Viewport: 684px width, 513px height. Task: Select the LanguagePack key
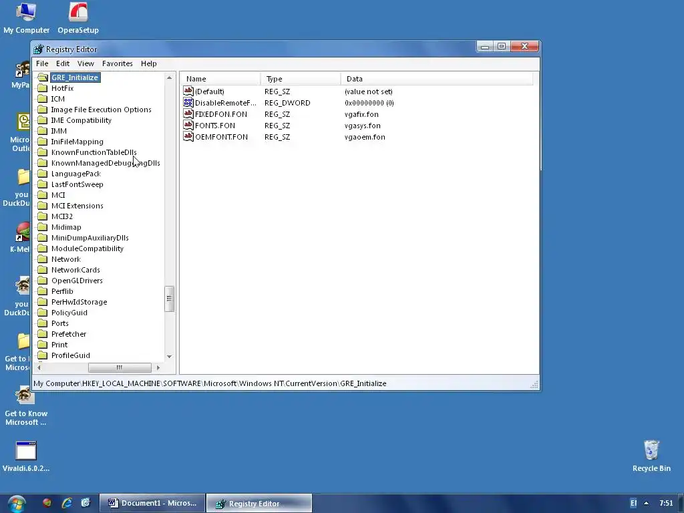pos(76,174)
